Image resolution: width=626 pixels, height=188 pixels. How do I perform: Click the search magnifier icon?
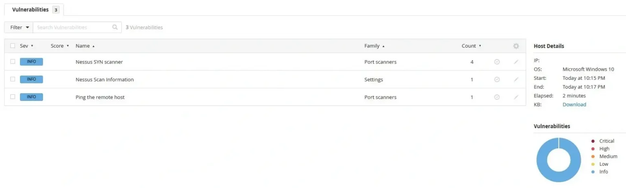[115, 28]
